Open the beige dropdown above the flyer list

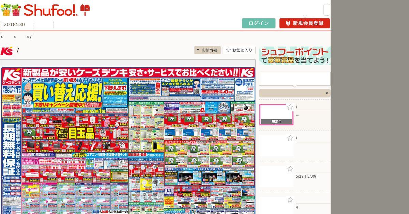click(295, 93)
